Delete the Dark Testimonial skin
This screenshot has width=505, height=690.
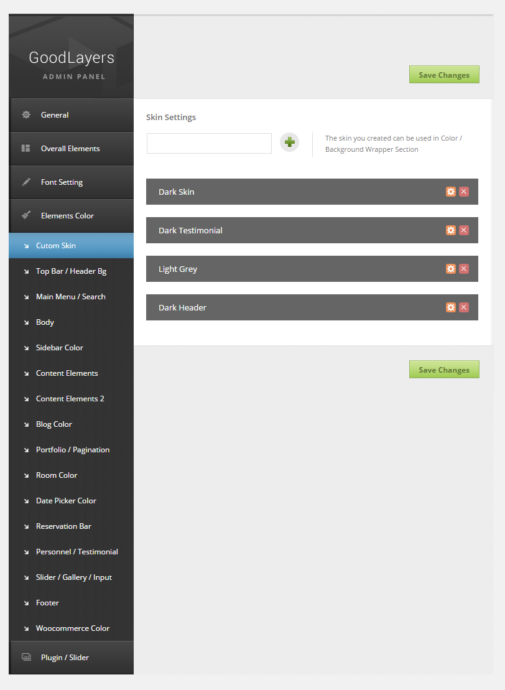464,230
